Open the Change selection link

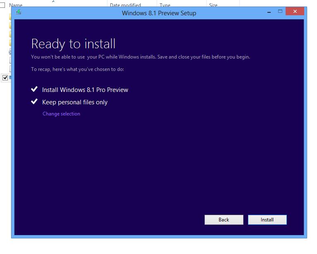coord(61,114)
